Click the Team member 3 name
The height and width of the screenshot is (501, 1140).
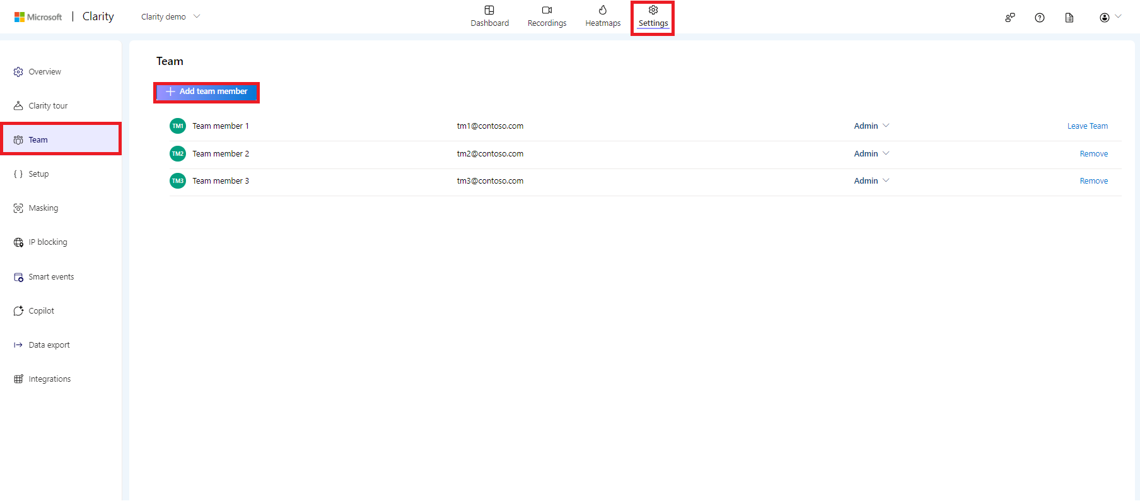point(221,181)
